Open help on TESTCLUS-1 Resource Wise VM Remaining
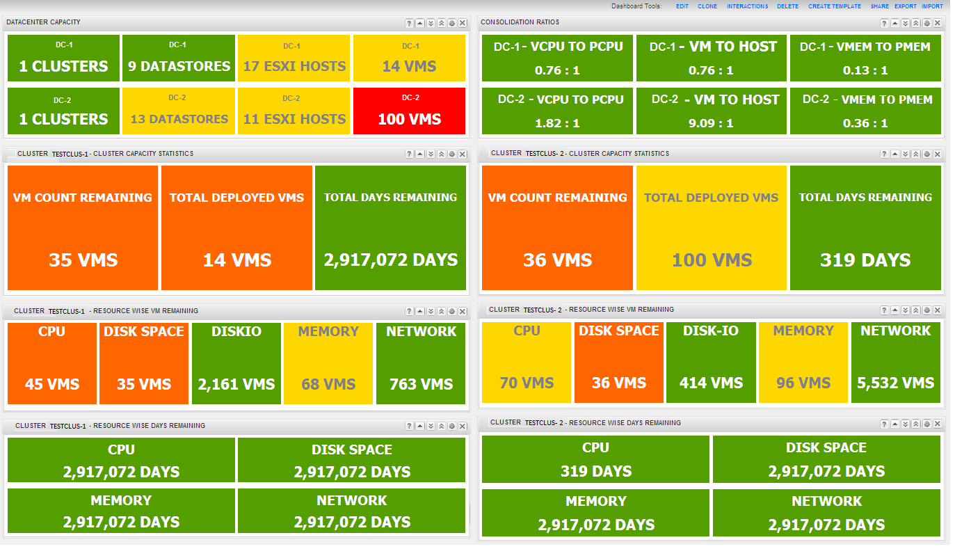Viewport: 955px width, 549px height. (409, 310)
